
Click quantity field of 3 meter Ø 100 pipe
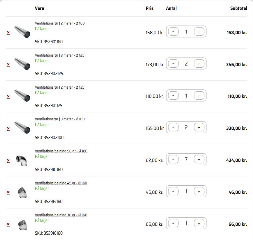click(186, 127)
